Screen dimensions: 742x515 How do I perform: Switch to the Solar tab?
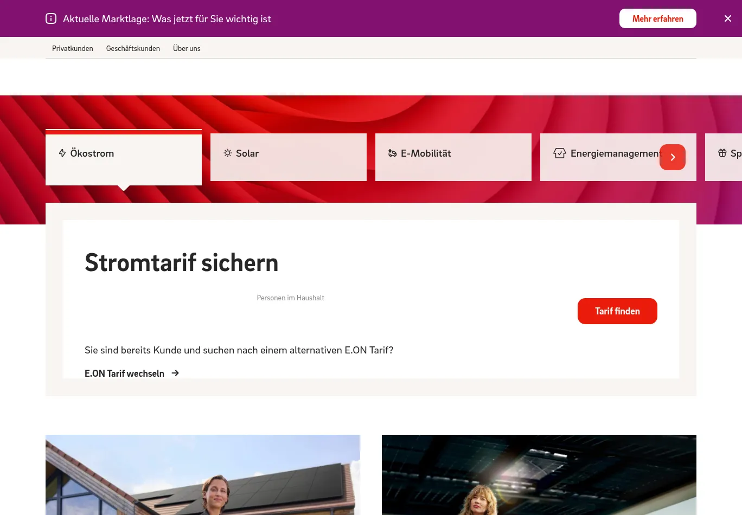click(289, 157)
